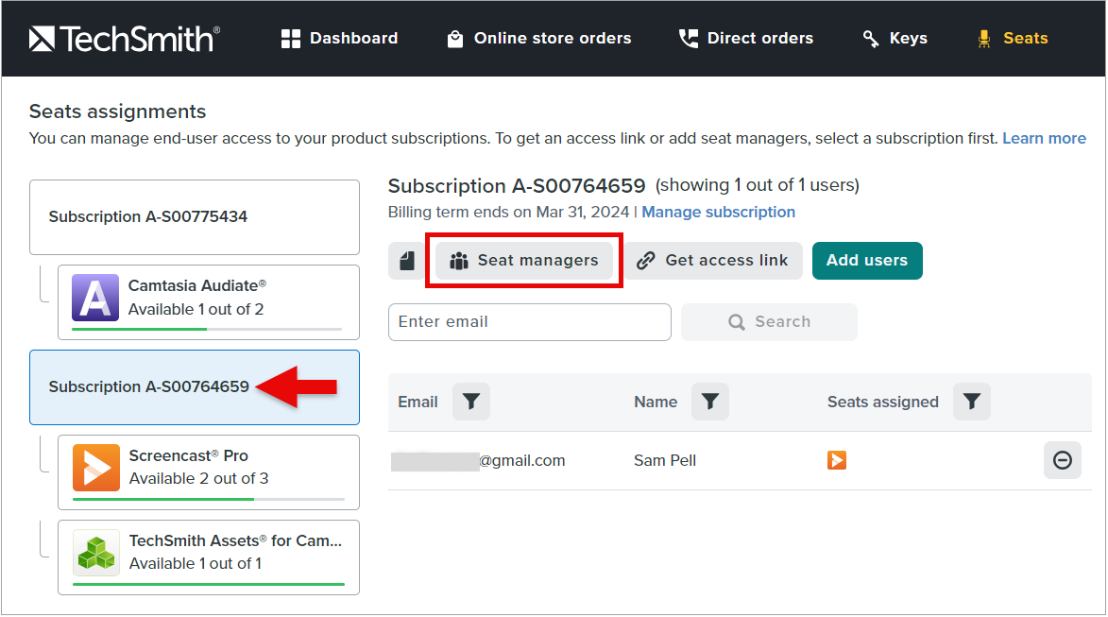Switch to the Keys tab

click(895, 39)
